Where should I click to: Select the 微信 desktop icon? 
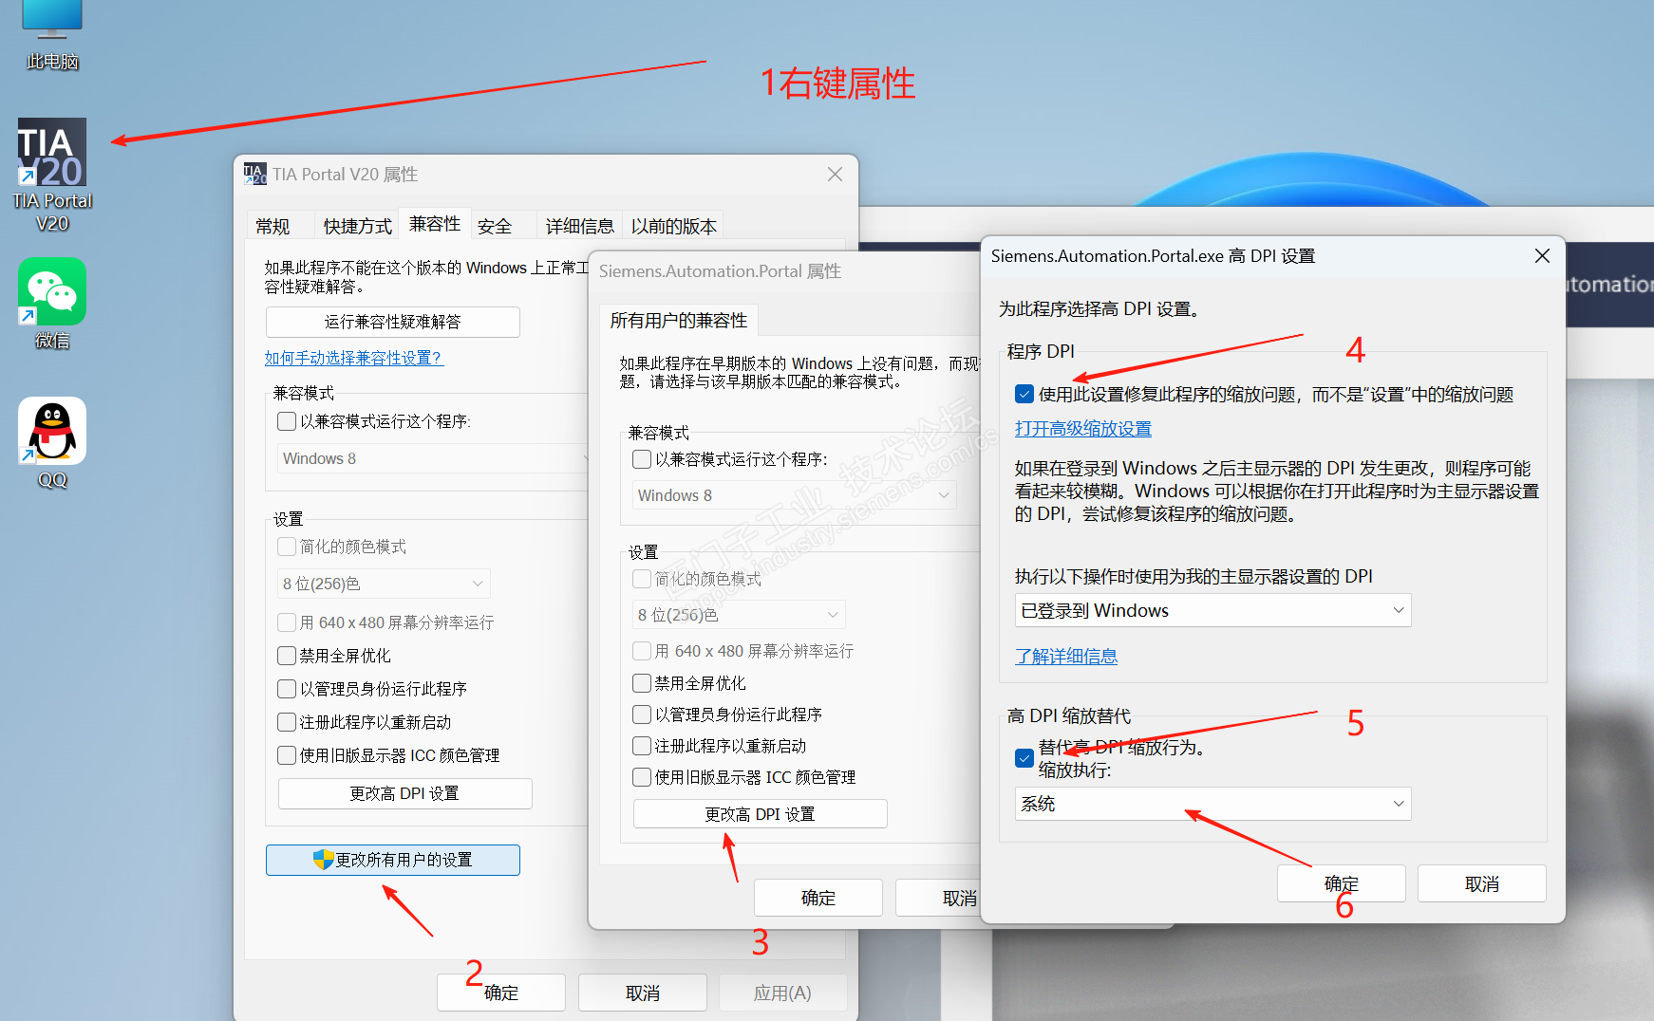52,304
